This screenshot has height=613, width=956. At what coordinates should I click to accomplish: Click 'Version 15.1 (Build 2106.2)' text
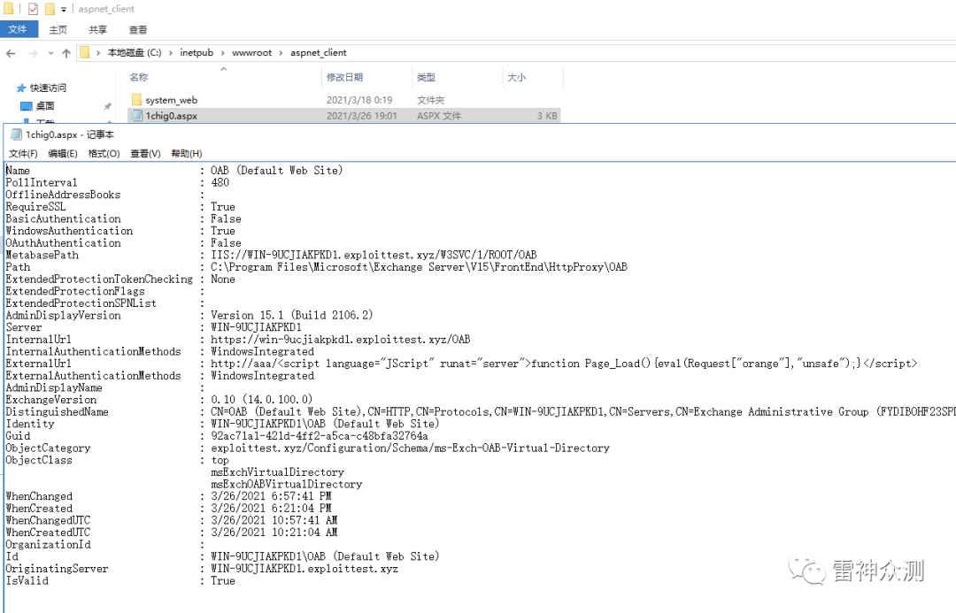coord(291,316)
